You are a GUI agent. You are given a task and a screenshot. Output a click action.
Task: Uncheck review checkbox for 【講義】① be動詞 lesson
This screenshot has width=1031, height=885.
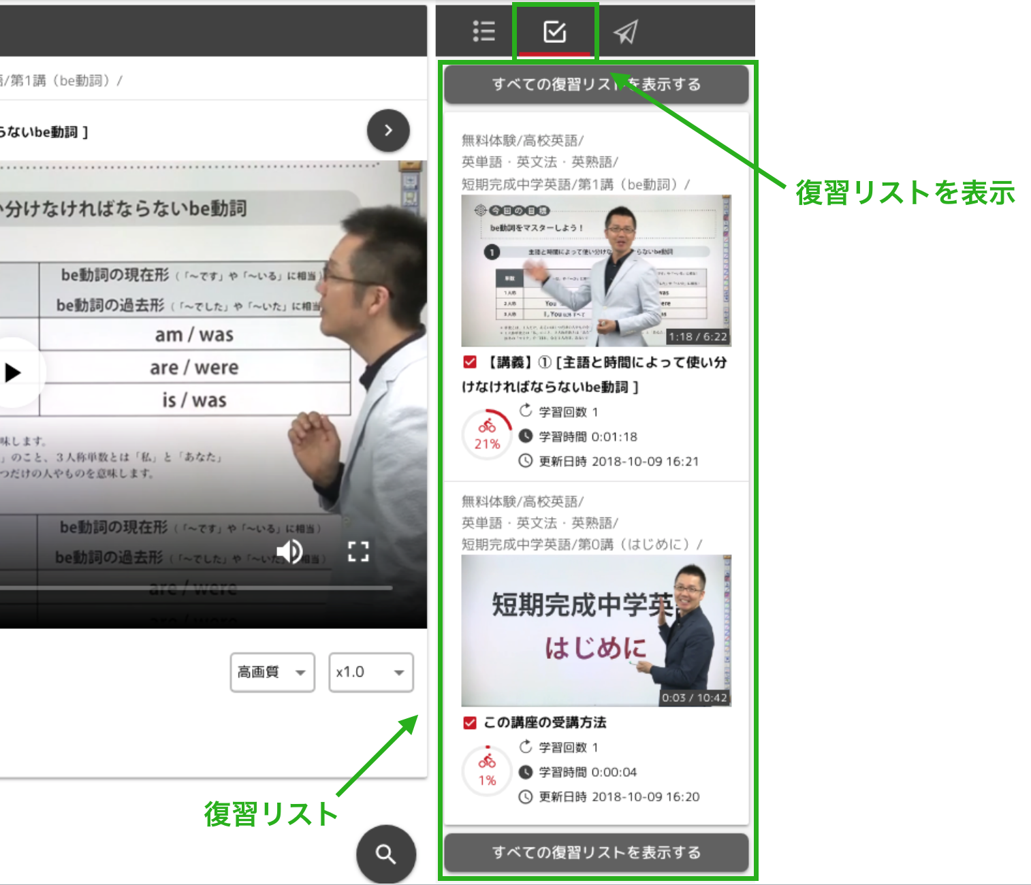pos(470,362)
